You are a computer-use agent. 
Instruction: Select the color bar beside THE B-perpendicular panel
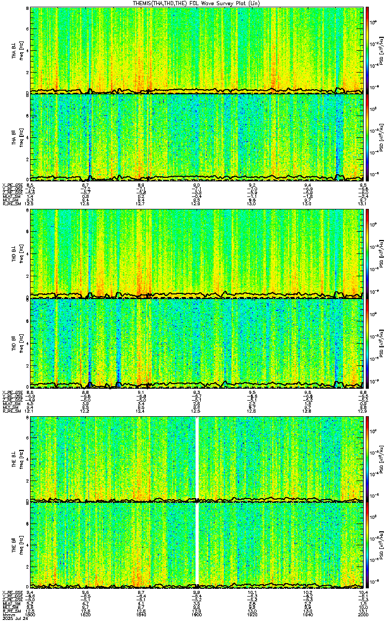(x=367, y=459)
